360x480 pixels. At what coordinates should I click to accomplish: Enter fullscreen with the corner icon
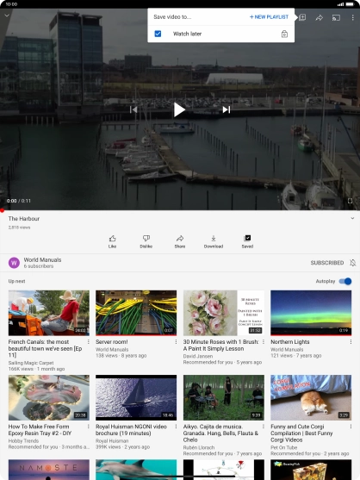tap(351, 201)
